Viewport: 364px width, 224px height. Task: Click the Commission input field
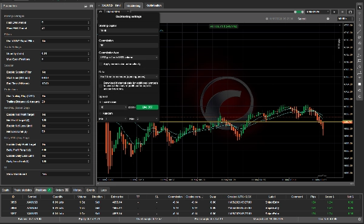[x=129, y=45]
